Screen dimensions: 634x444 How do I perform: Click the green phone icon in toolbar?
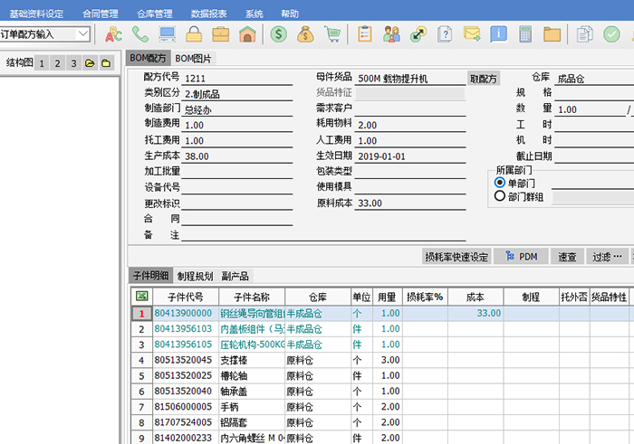click(x=140, y=34)
